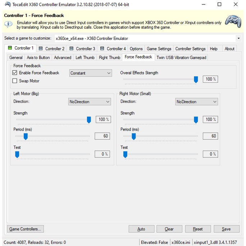Click the Reset button
This screenshot has width=246, height=246.
[x=197, y=229]
